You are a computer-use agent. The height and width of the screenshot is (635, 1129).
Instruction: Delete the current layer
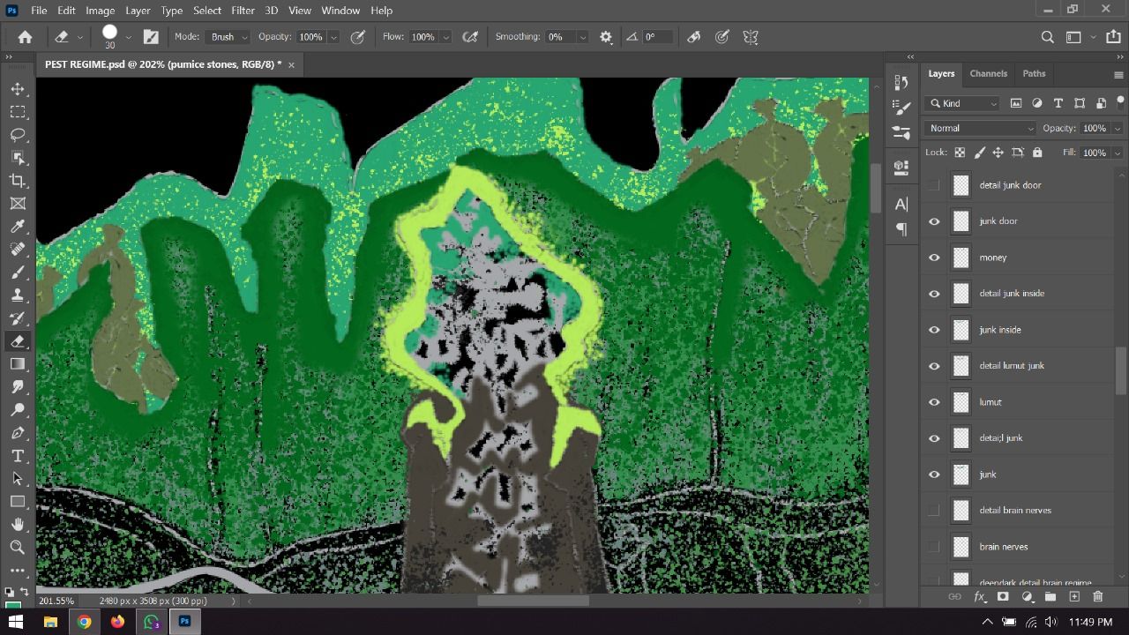pos(1098,597)
